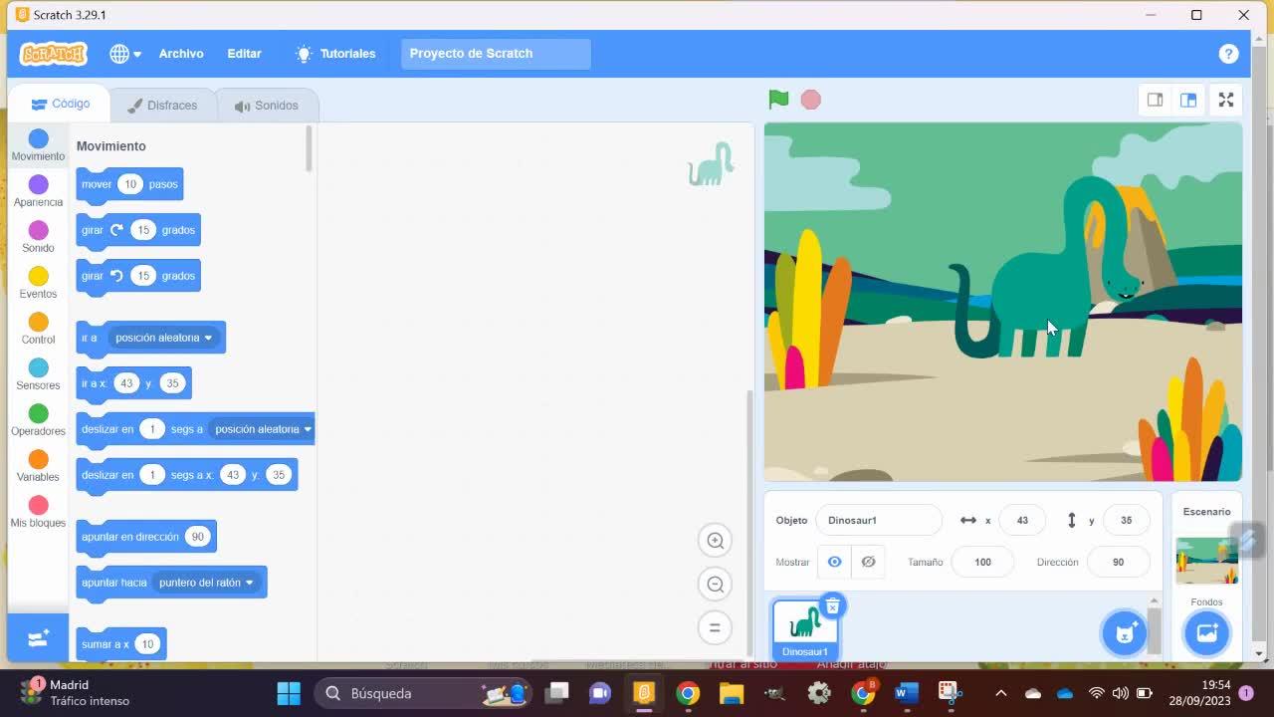Select the Mis bloques category

38,511
